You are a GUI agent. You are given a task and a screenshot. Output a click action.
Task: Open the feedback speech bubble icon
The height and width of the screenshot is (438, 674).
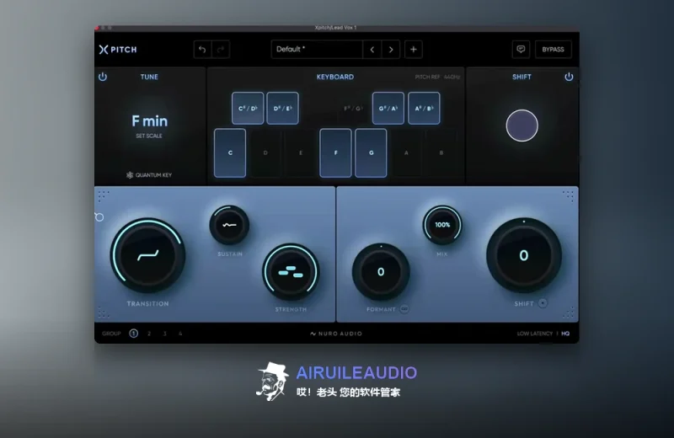[x=521, y=50]
